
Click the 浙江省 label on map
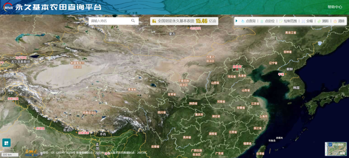coord(258,128)
